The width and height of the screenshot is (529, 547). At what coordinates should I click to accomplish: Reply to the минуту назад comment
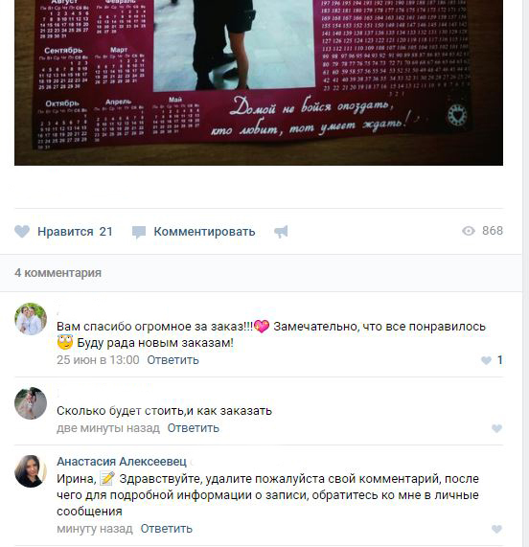(166, 529)
